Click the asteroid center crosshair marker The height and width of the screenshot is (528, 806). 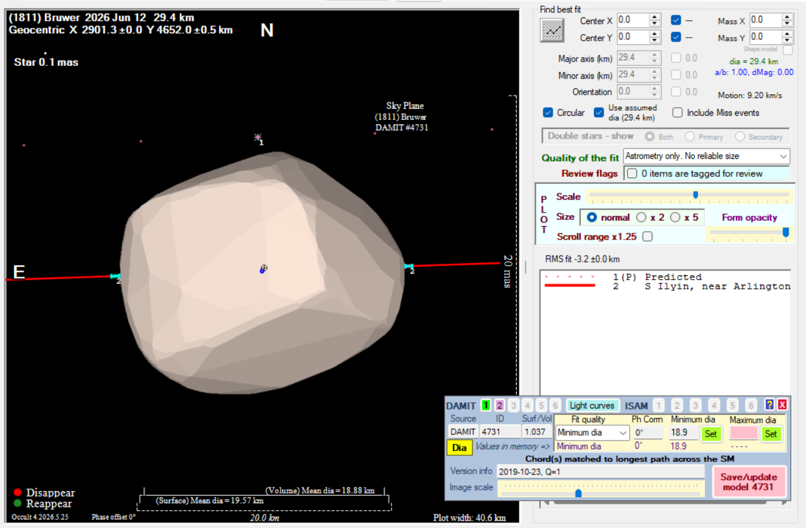pos(264,267)
